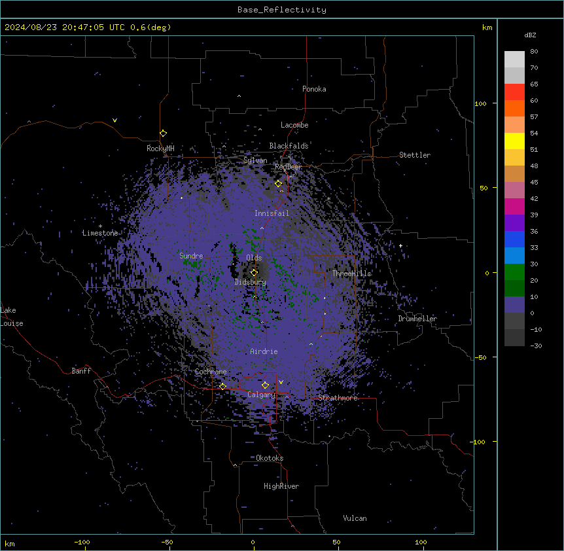Click the 50 tick on bottom horizontal axis
The image size is (564, 551).
pos(337,542)
